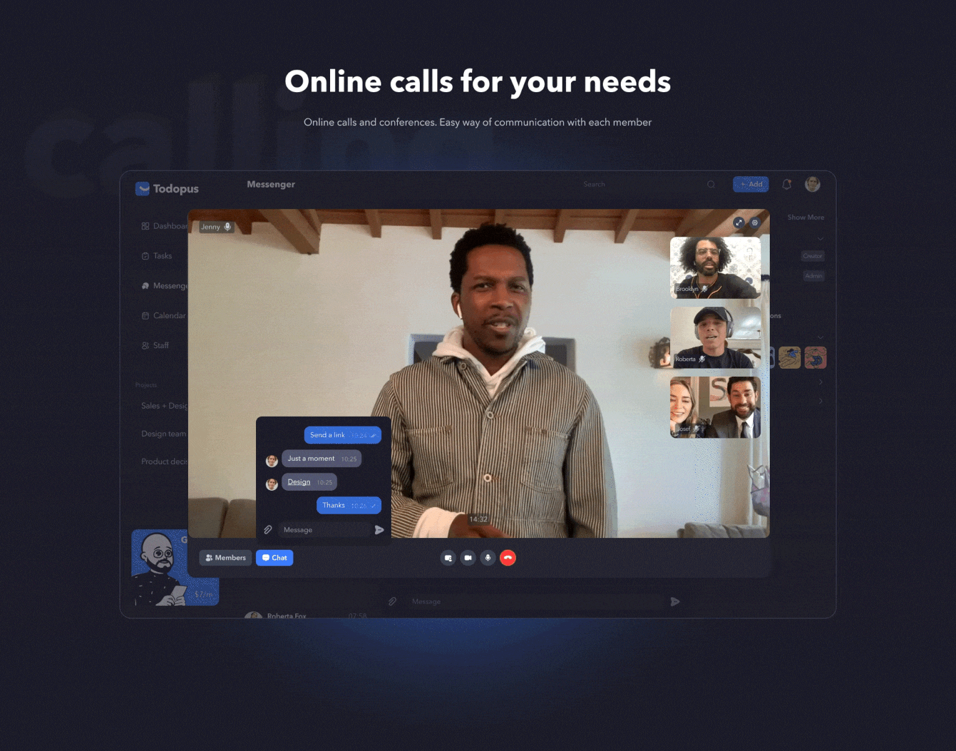Expand the call to fullscreen
The width and height of the screenshot is (956, 751).
739,222
